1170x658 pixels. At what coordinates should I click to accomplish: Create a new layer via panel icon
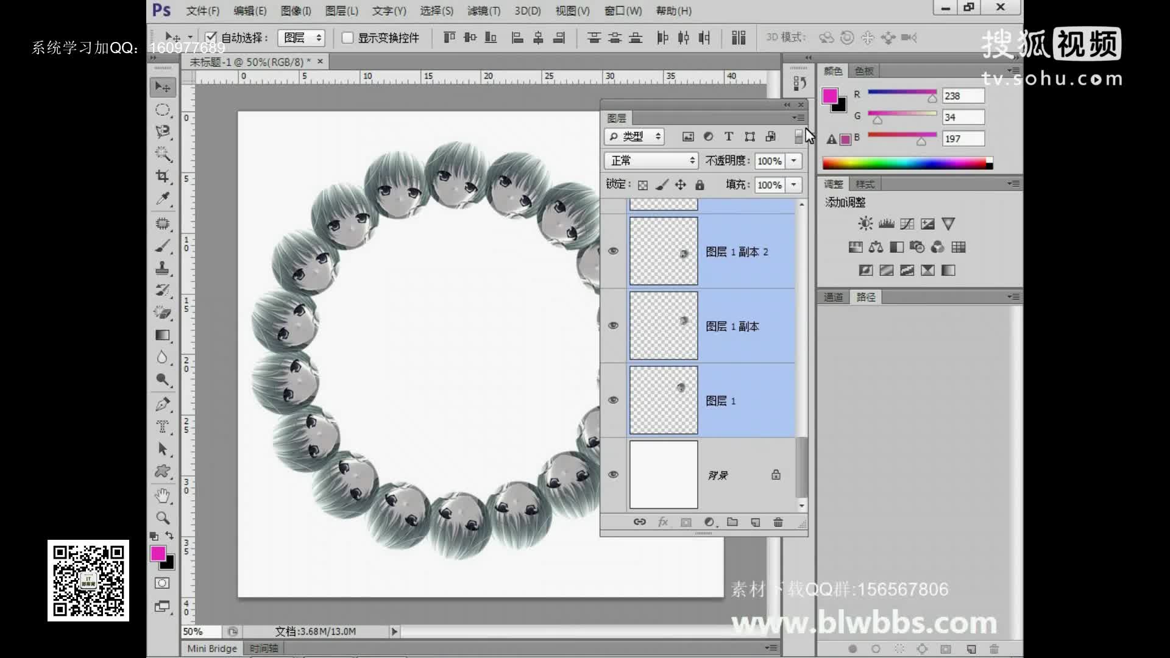click(756, 522)
